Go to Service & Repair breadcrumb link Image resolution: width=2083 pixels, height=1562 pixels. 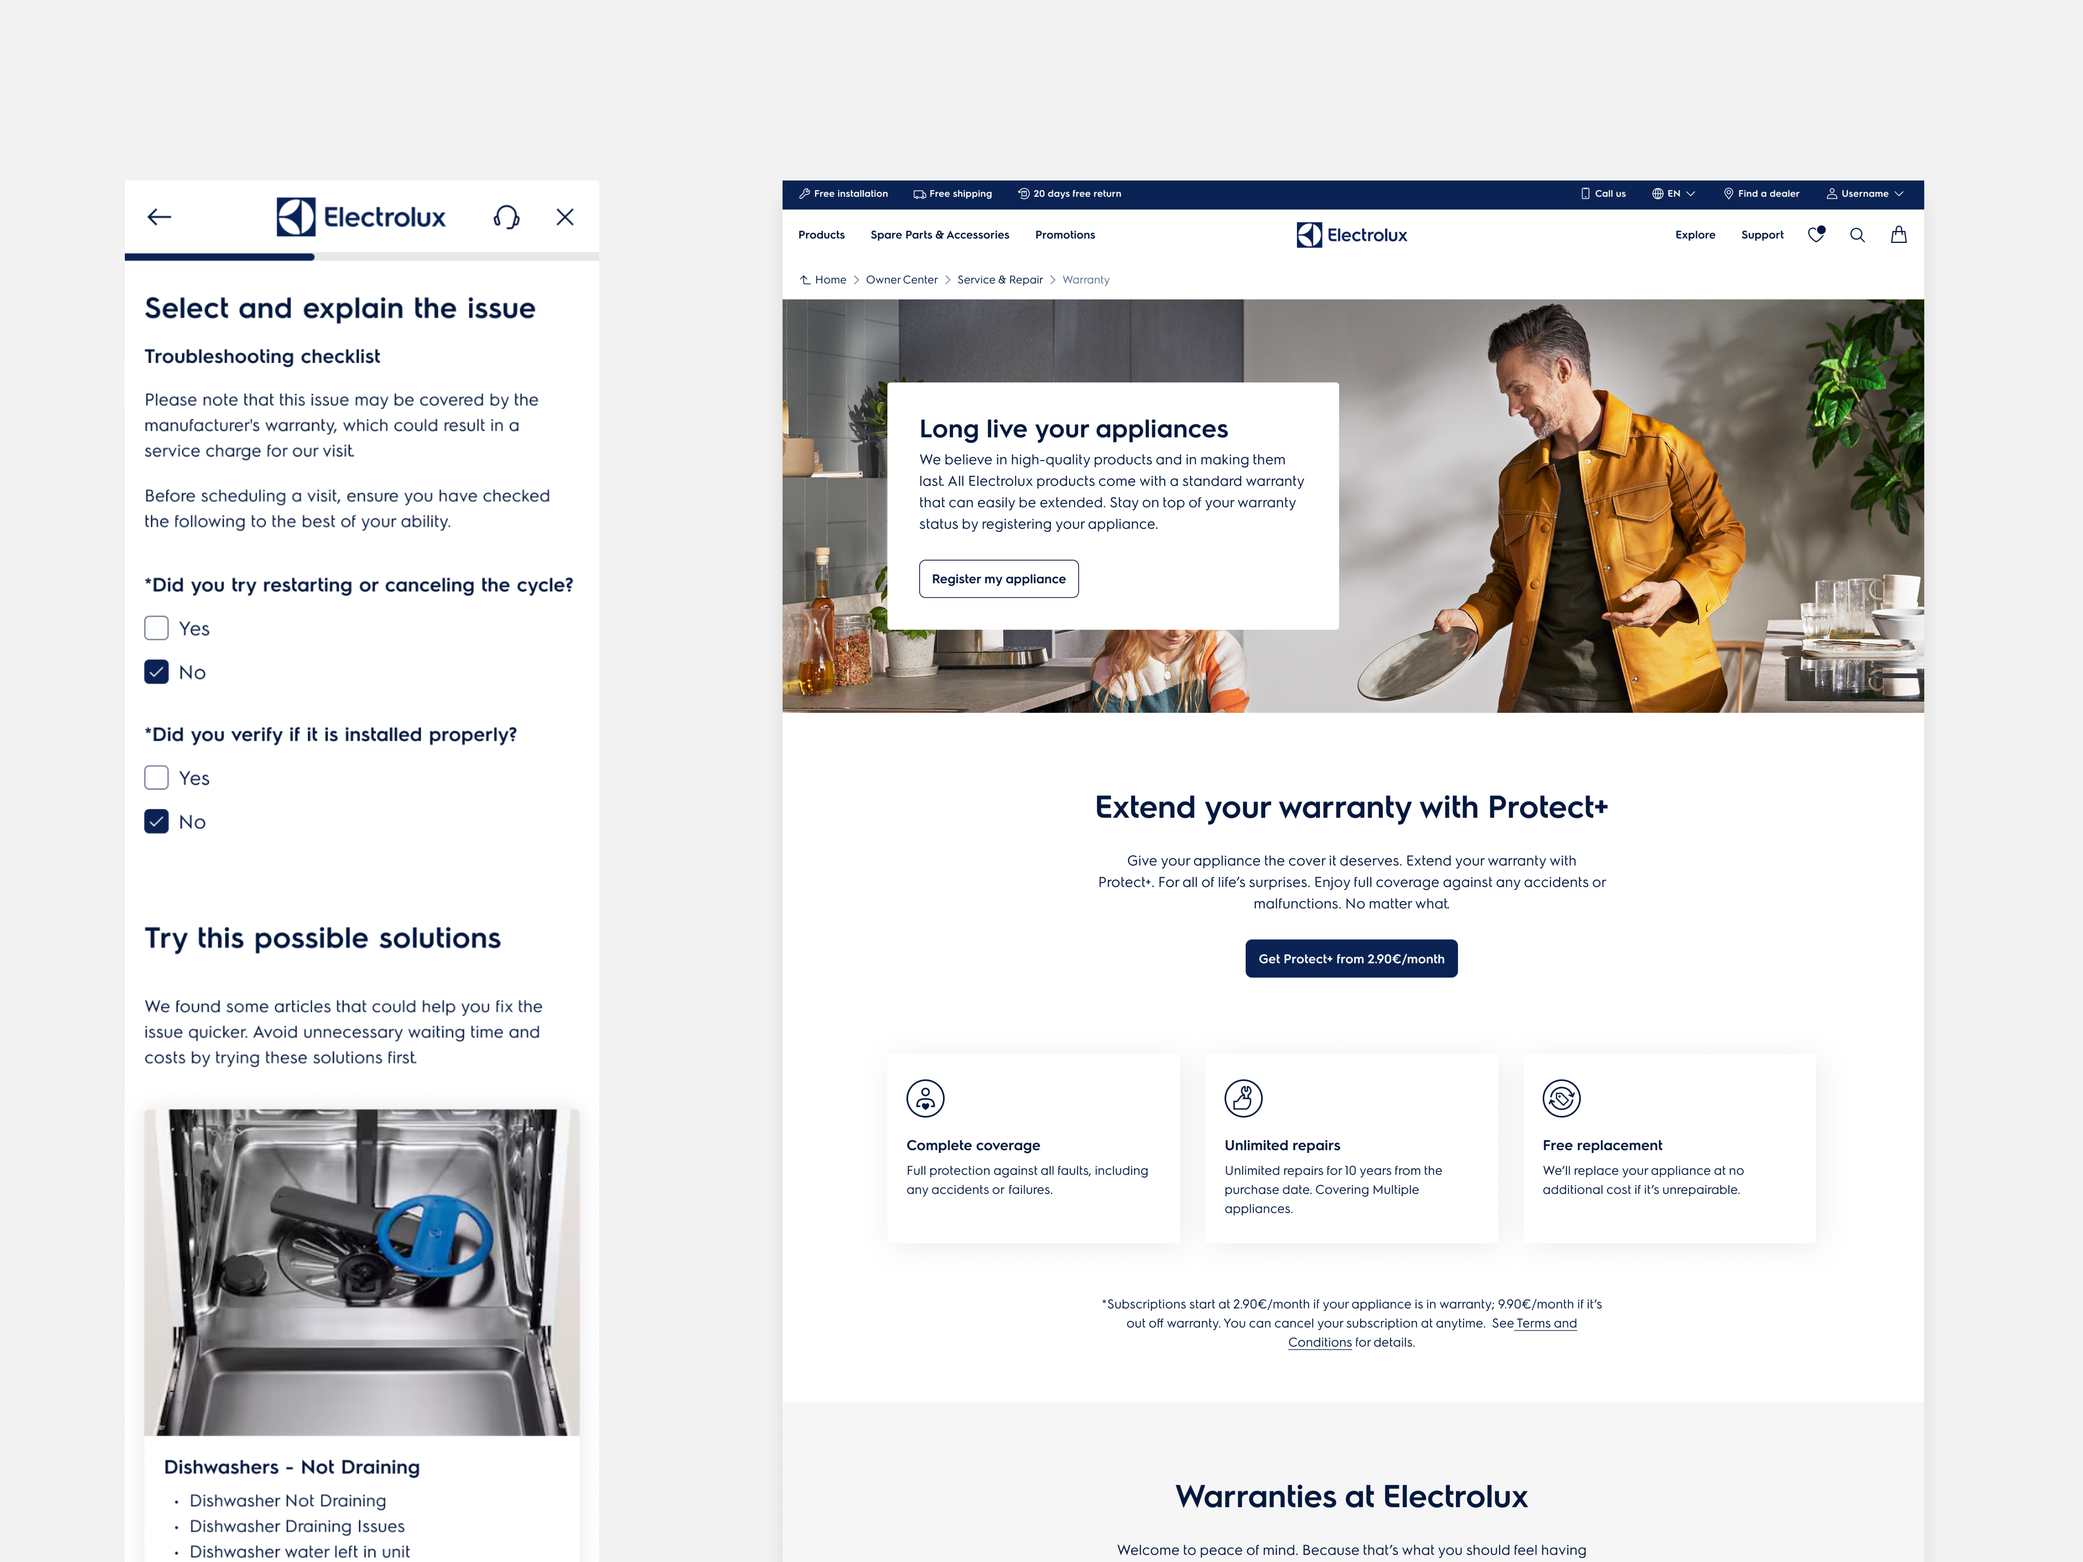[x=1000, y=280]
